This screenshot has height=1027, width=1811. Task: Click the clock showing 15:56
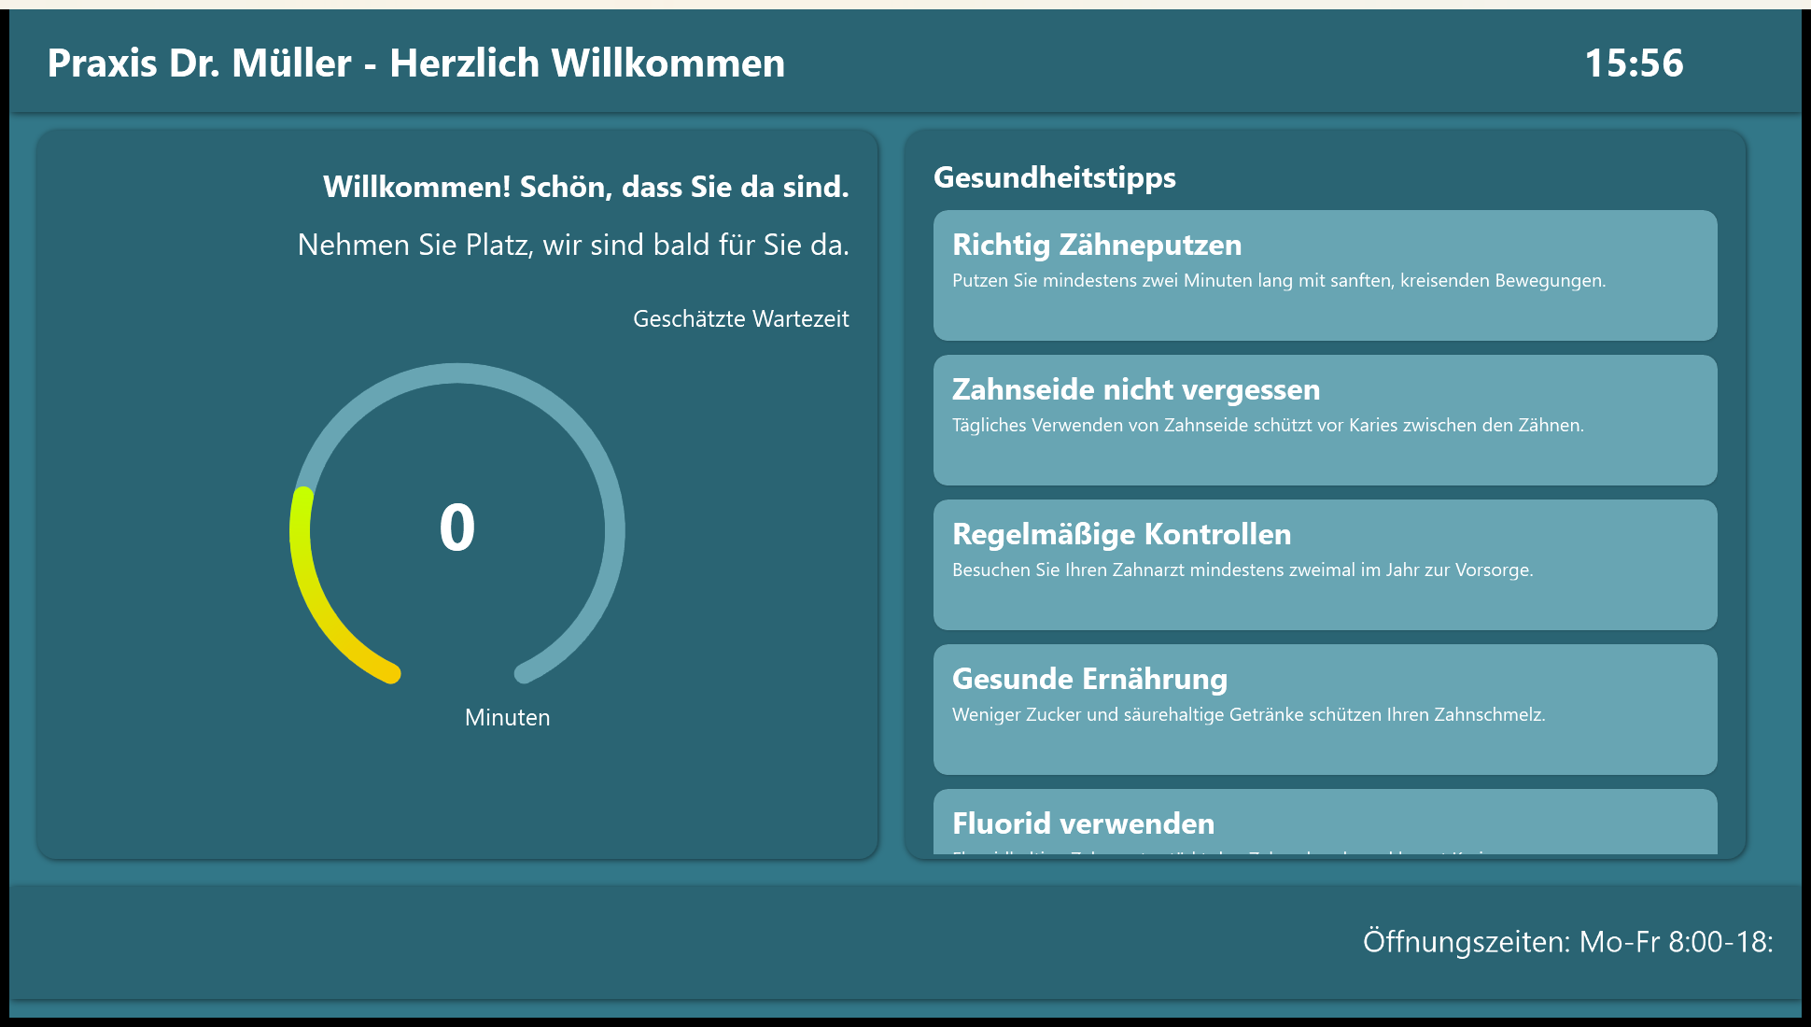[x=1636, y=63]
